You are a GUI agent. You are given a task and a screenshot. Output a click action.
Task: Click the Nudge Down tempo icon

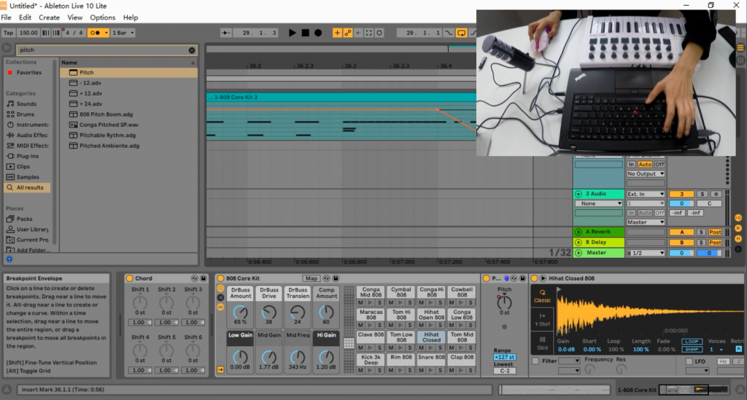pyautogui.click(x=45, y=33)
